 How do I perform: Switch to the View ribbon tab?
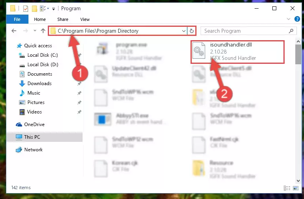click(x=85, y=19)
